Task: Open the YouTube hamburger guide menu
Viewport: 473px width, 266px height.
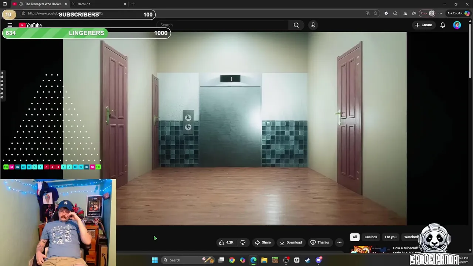Action: [x=10, y=25]
